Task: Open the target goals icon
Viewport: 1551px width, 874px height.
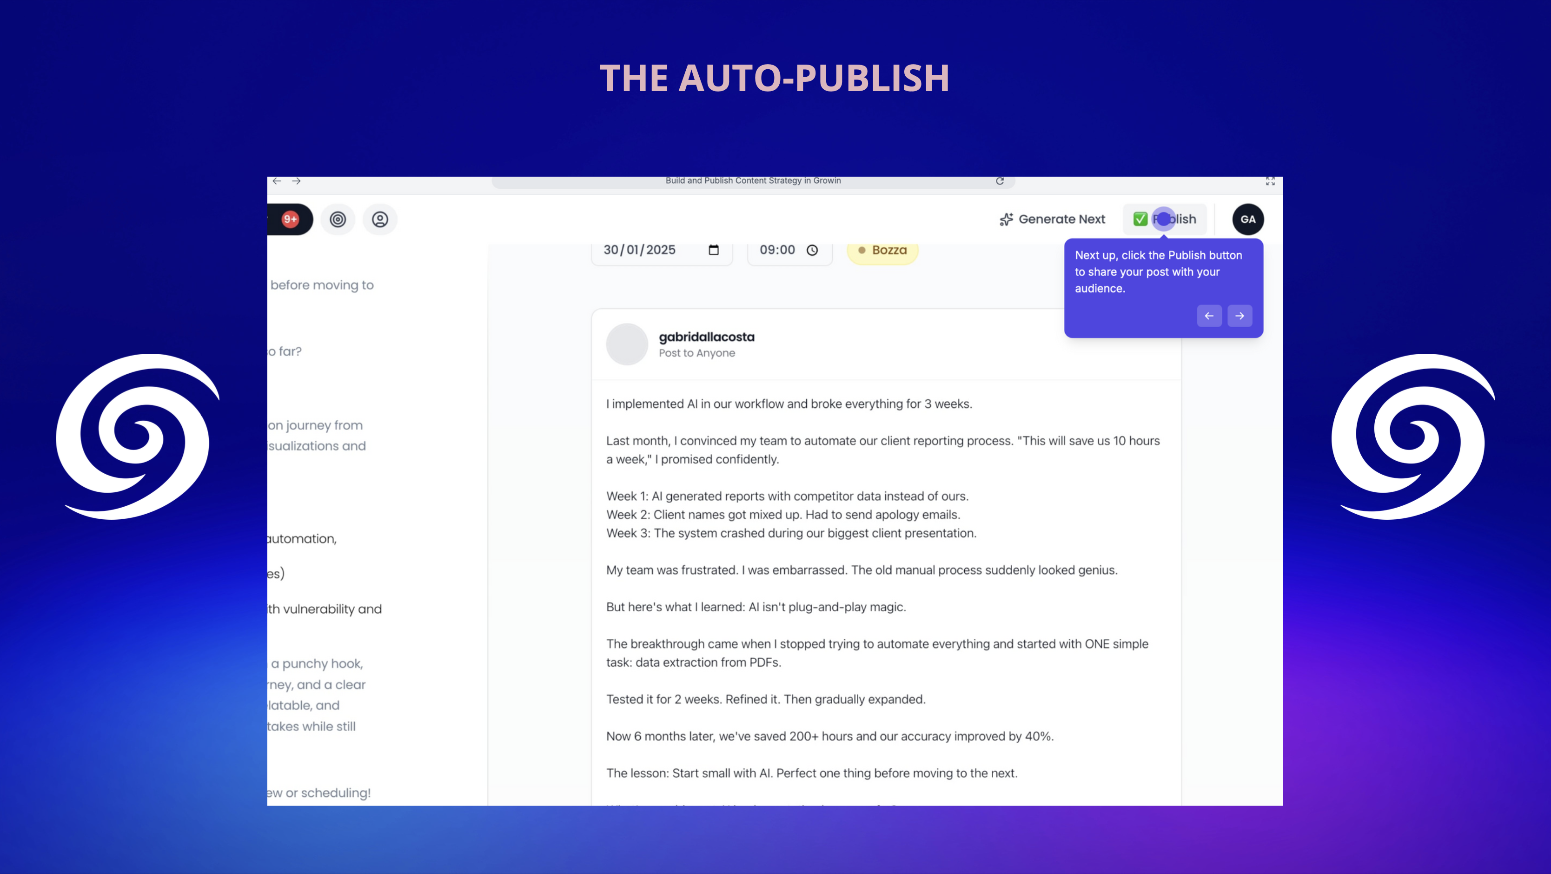Action: [x=338, y=219]
